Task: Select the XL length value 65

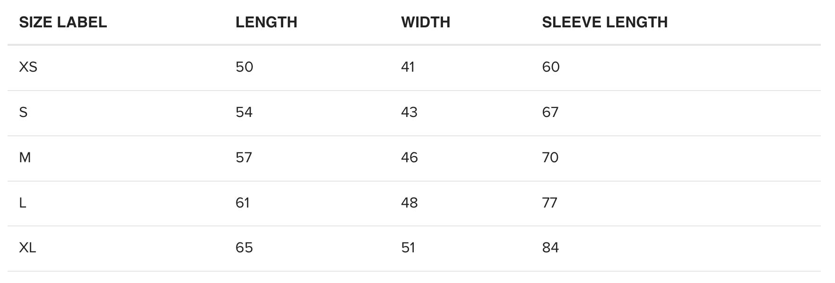Action: (244, 248)
